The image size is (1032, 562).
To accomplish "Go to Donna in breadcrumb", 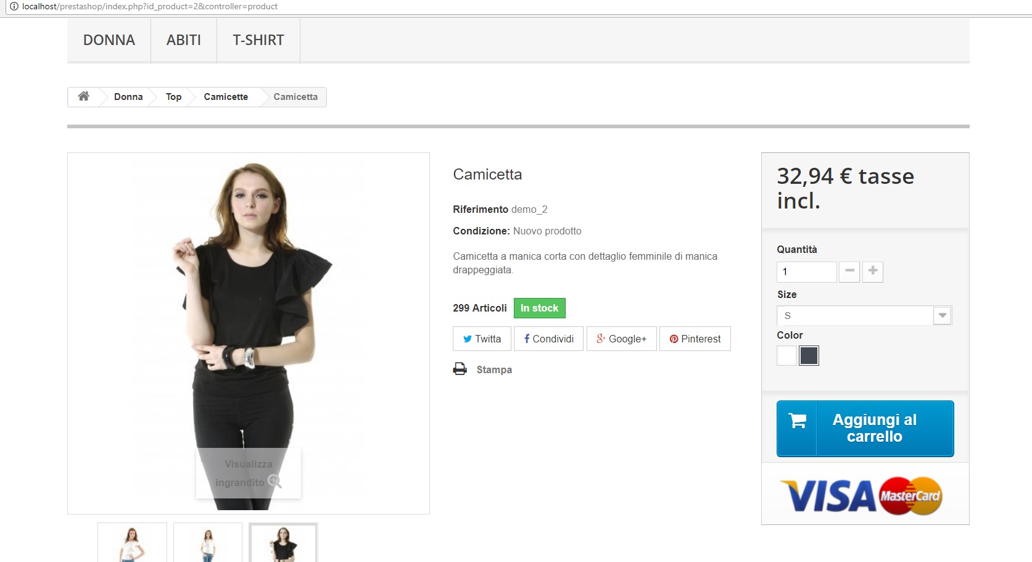I will click(x=128, y=97).
